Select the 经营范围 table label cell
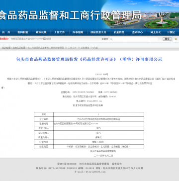Screen dimensions: 179x181 [x=44, y=147]
